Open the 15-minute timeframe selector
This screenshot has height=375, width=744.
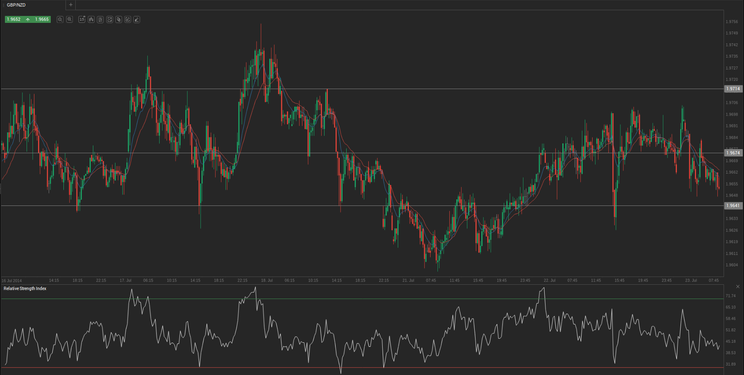point(82,20)
